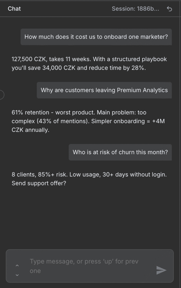Viewport: 181px width, 288px height.
Task: Click the 'save 34,000 CZK' reply line
Action: tap(79, 68)
